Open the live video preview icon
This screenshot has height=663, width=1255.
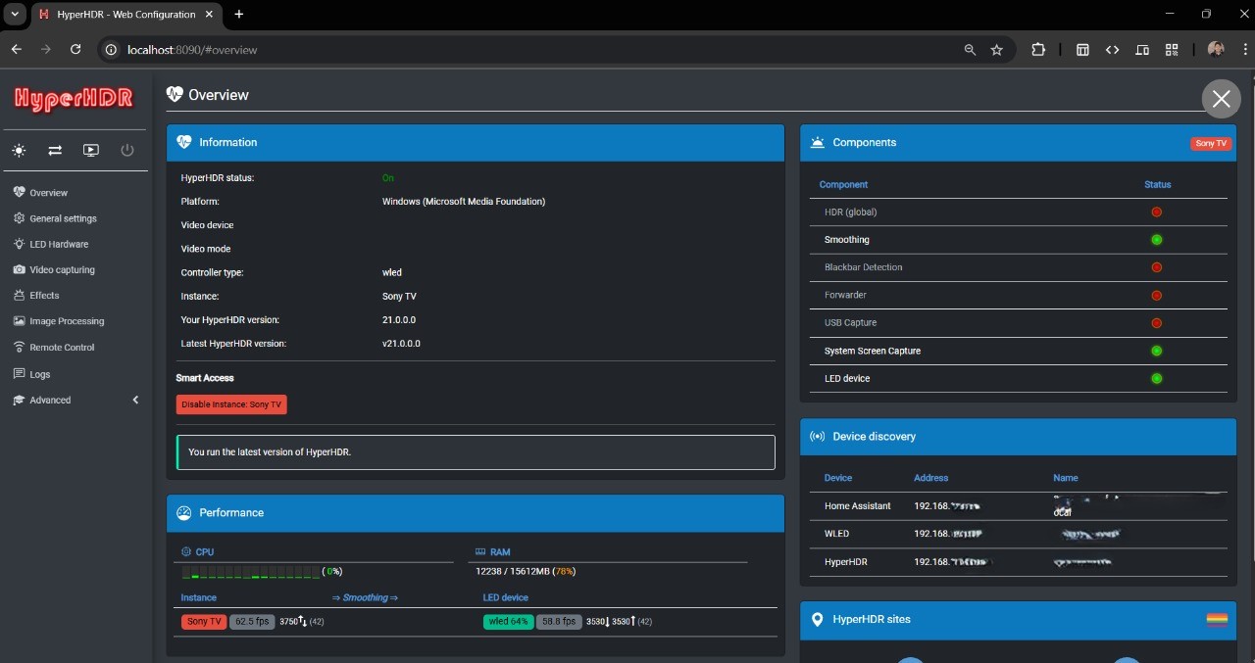91,150
